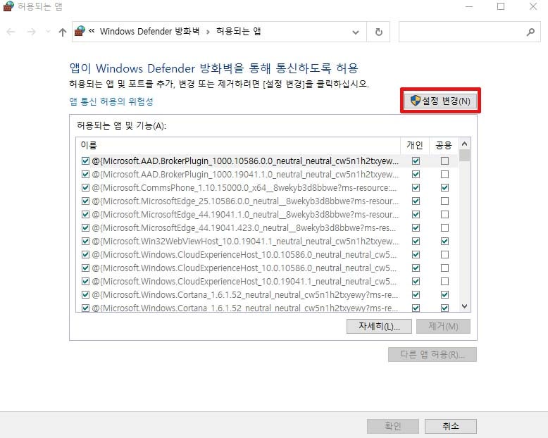Select the CommsPhone_1.10.15000.0 list entry
Image resolution: width=548 pixels, height=438 pixels.
(x=244, y=188)
